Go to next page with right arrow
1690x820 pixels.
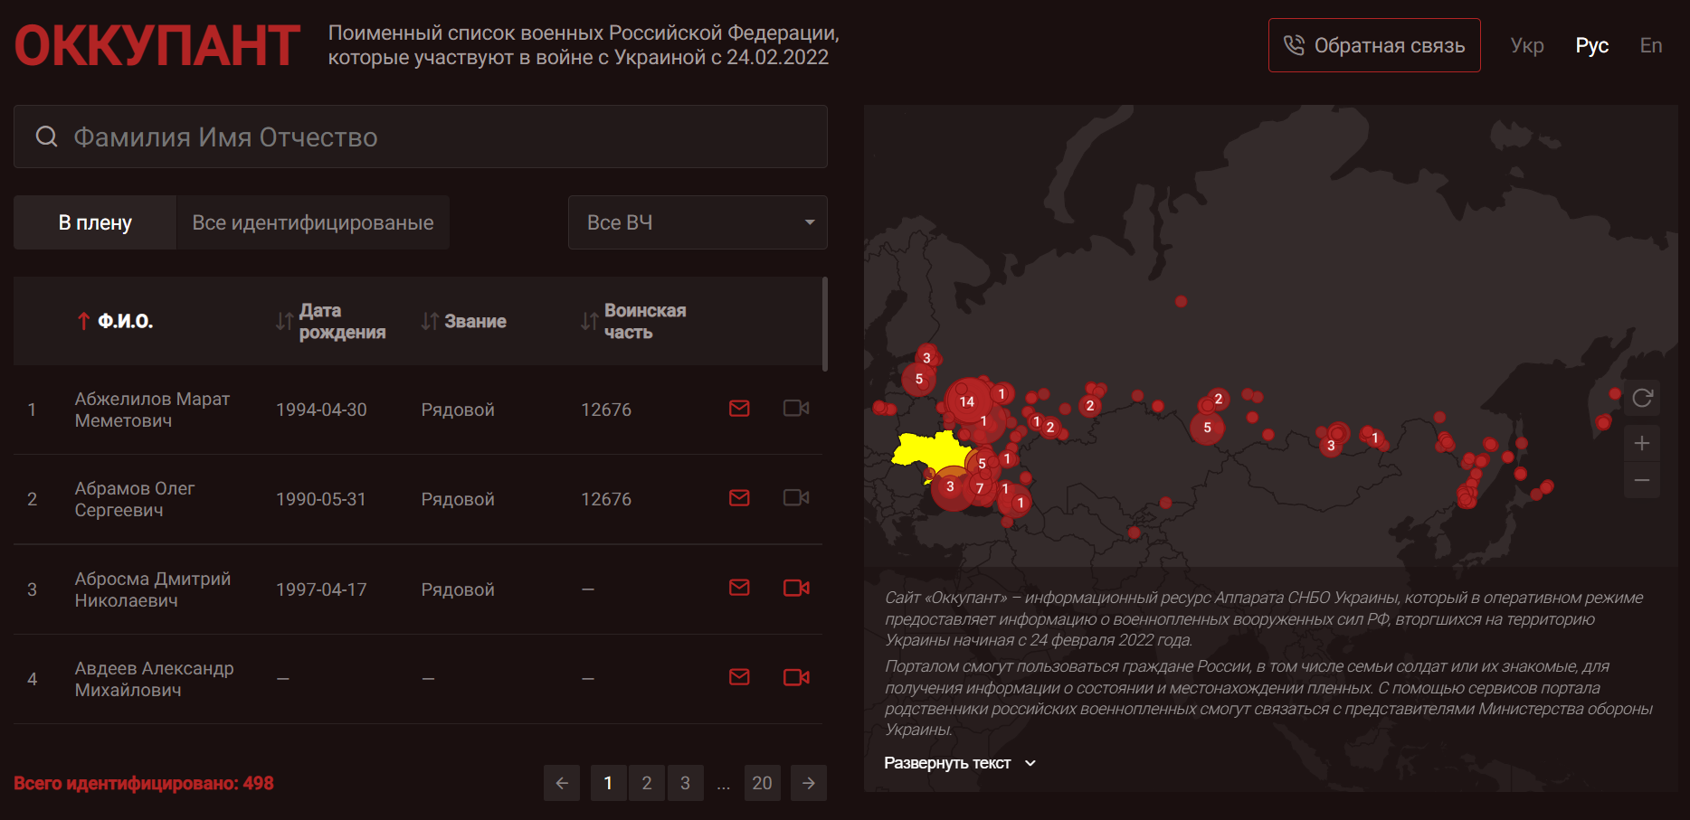(x=809, y=783)
